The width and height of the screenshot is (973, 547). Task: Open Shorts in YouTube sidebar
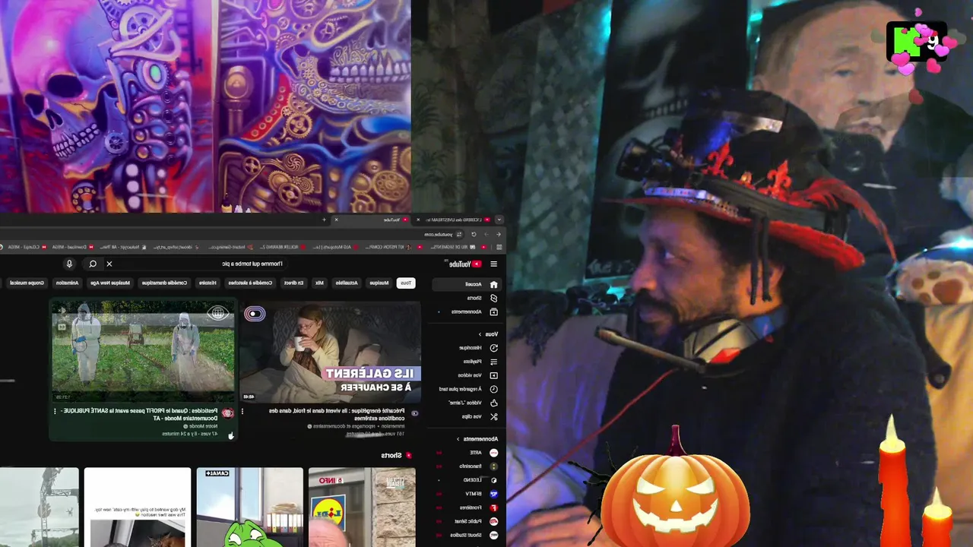(466, 298)
